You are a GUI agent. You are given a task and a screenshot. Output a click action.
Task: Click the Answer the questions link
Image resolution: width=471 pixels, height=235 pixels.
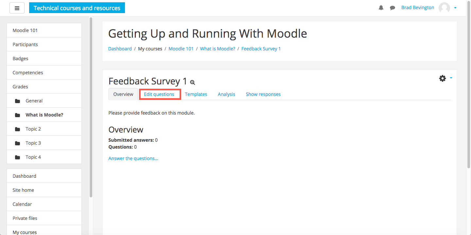133,158
